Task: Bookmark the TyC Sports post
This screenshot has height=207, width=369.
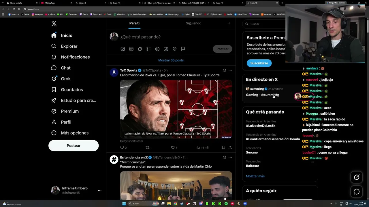Action: pos(223,147)
